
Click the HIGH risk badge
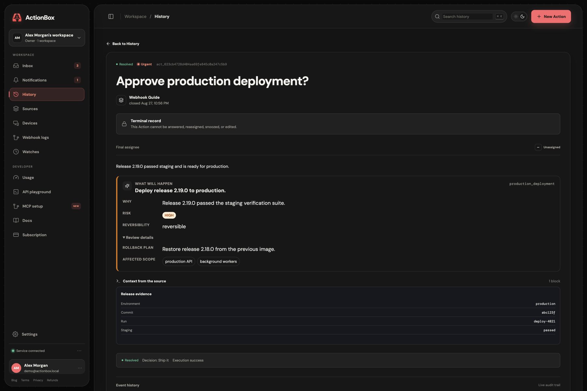click(x=169, y=215)
